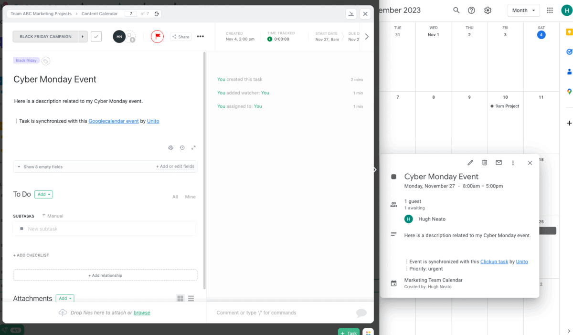This screenshot has width=573, height=335.
Task: Open options menu in the event popup
Action: (513, 163)
